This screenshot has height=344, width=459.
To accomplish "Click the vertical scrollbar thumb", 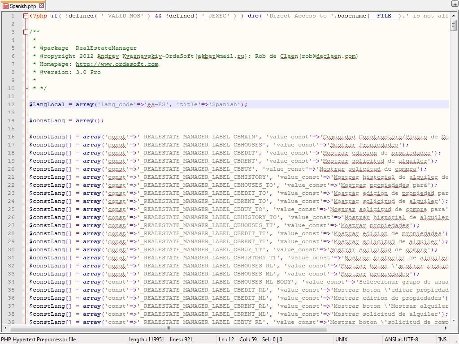I will [453, 25].
